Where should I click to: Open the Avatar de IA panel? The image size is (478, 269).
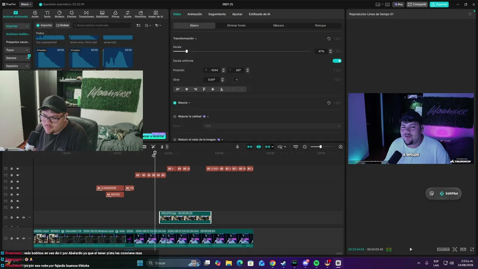(x=156, y=14)
